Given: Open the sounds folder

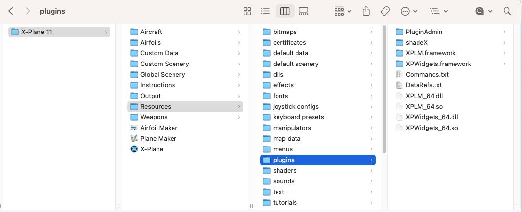Looking at the screenshot, I should click(318, 181).
